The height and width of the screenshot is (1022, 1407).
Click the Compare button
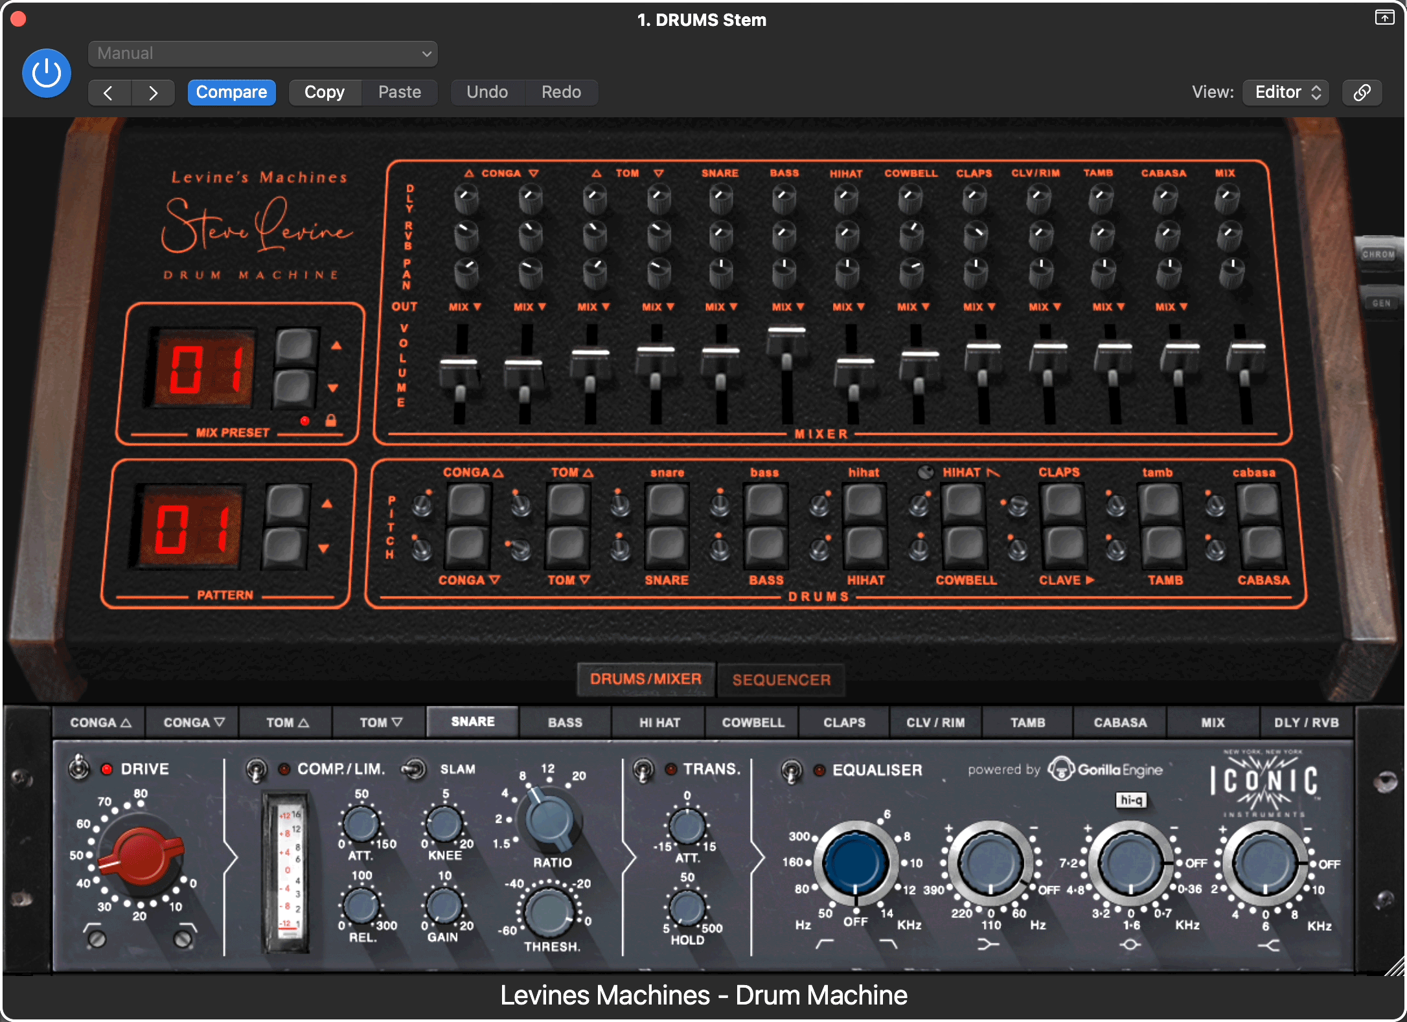pos(231,92)
